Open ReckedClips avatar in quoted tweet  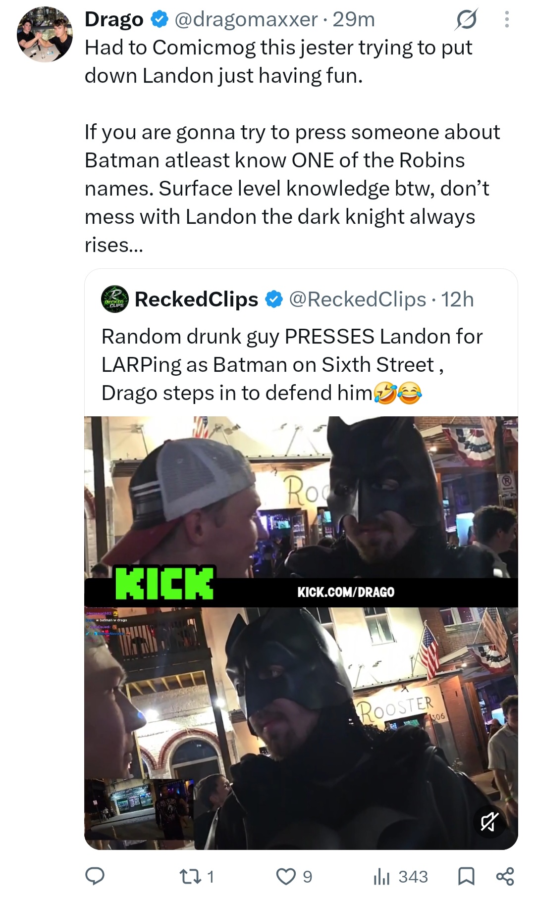(115, 299)
